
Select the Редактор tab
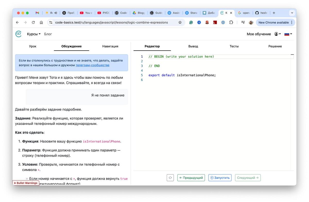152,46
